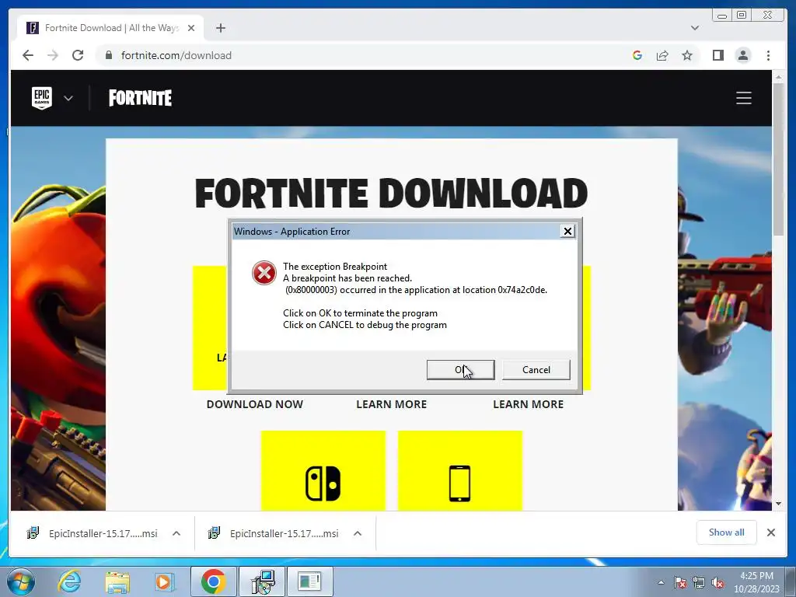Close the Application Error dialog via X
Image resolution: width=796 pixels, height=597 pixels.
point(567,232)
